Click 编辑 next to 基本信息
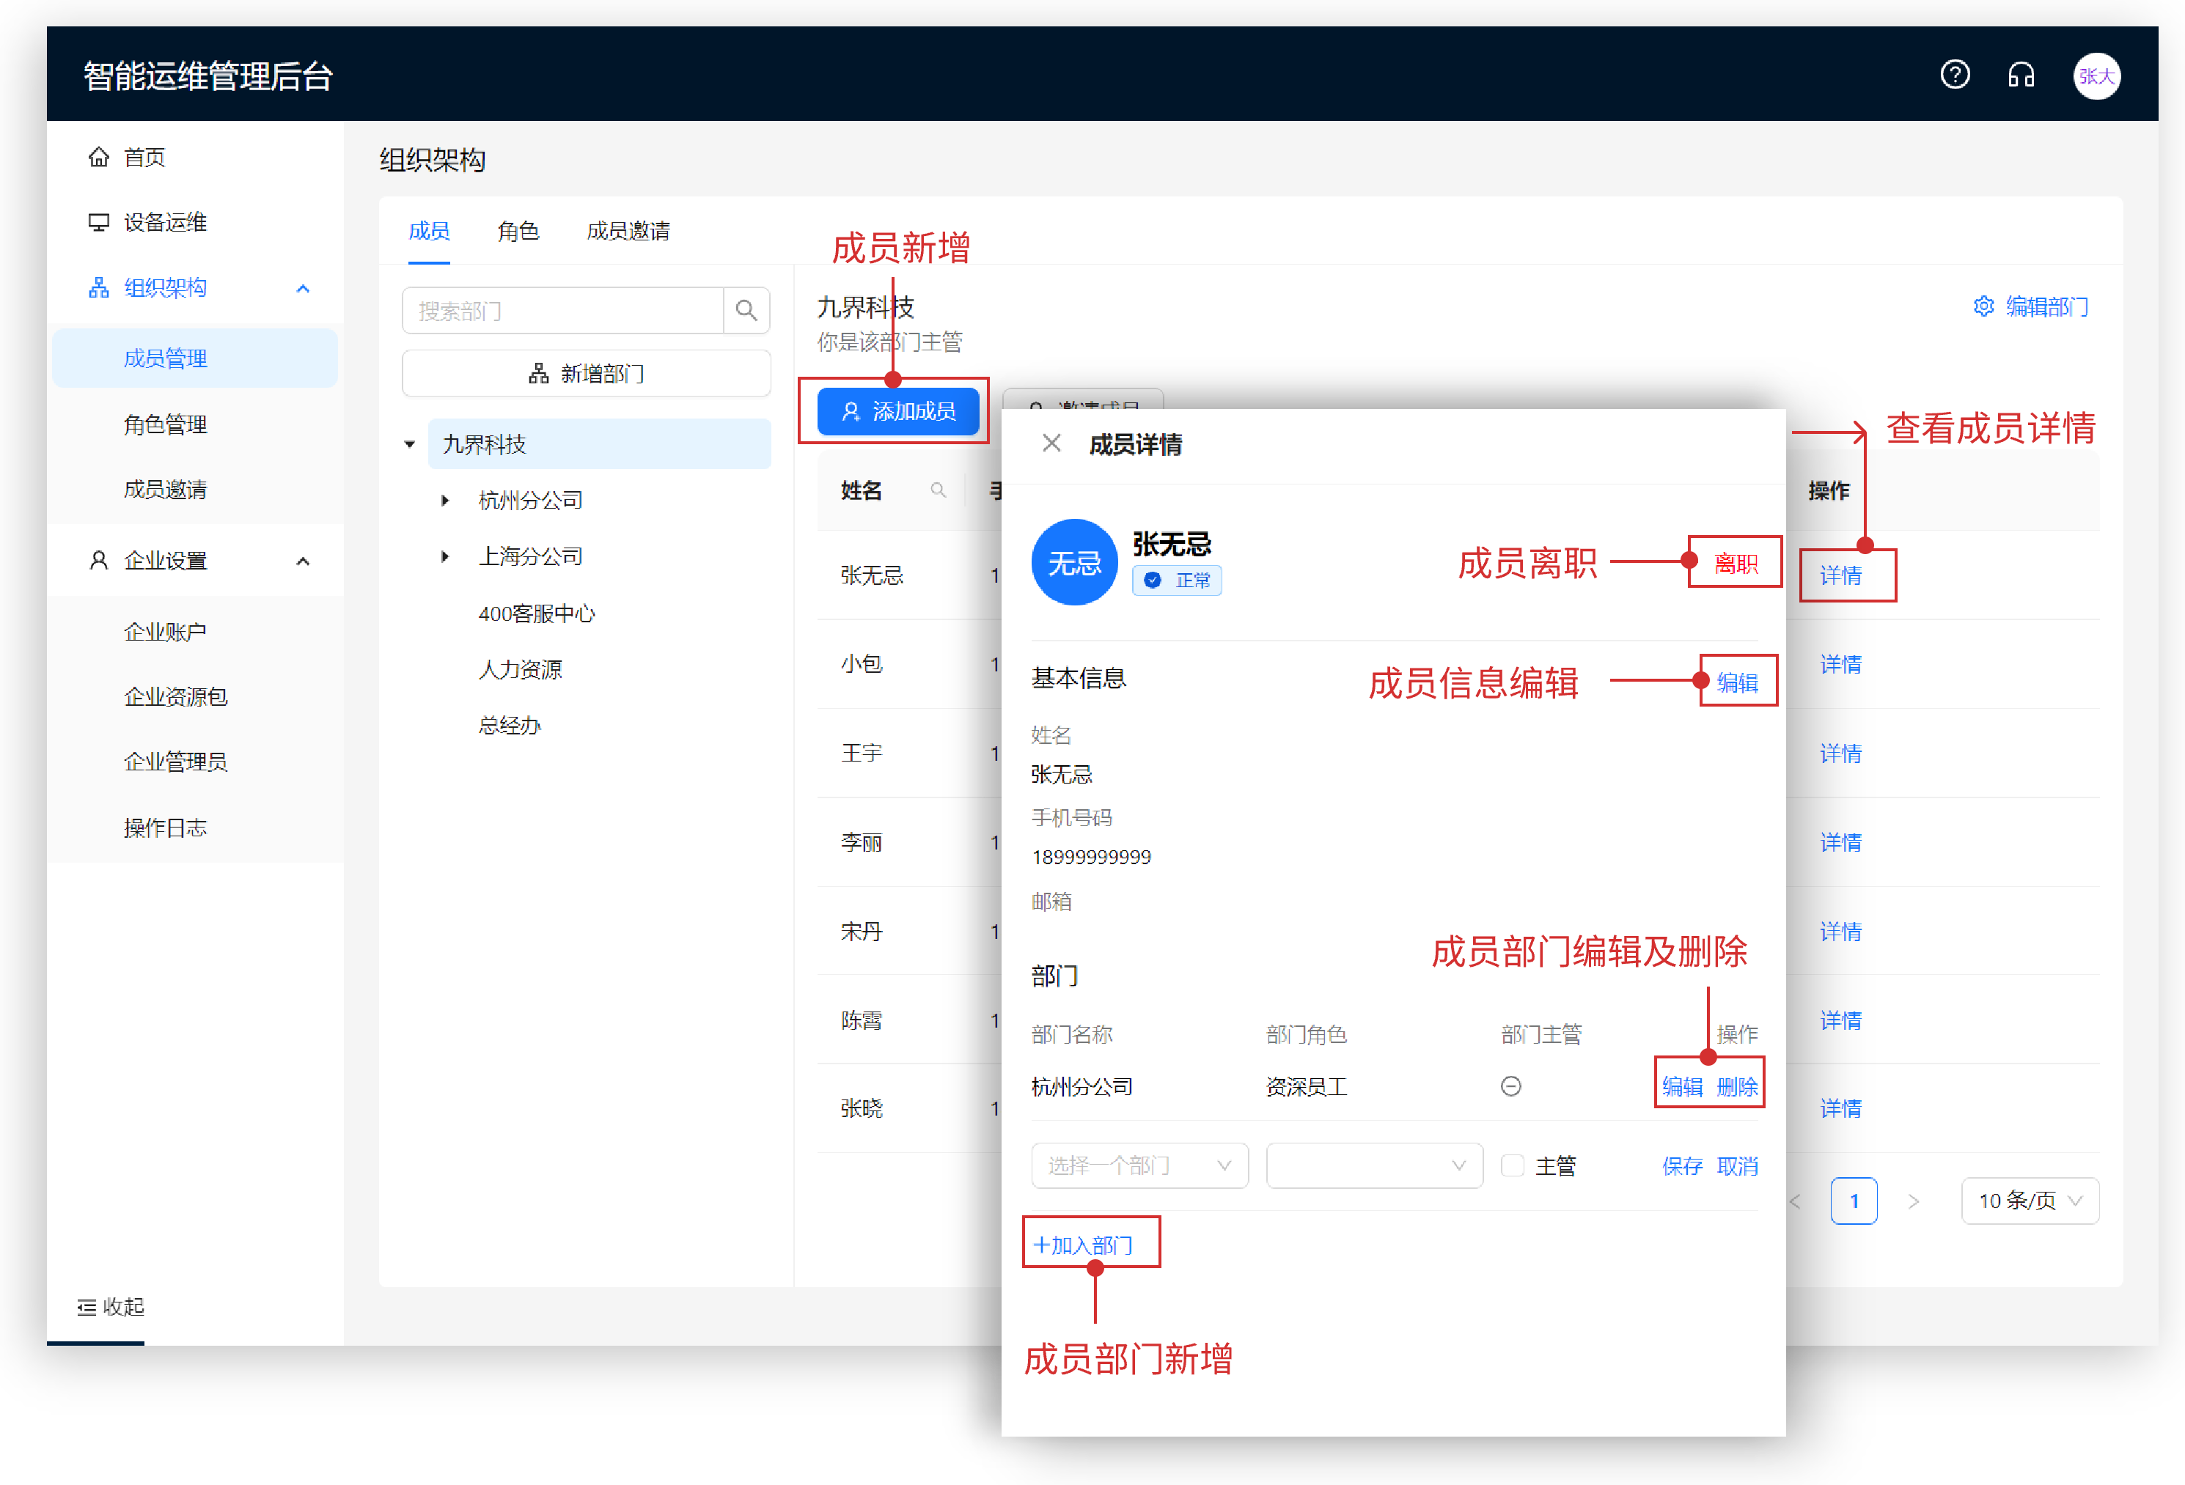This screenshot has width=2185, height=1485. pyautogui.click(x=1736, y=682)
